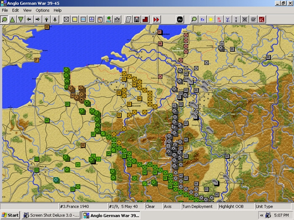Open the Windows Start menu
The height and width of the screenshot is (220, 294).
tap(10, 215)
